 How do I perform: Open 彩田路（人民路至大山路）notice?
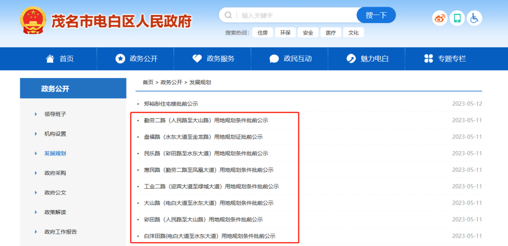[x=204, y=220]
